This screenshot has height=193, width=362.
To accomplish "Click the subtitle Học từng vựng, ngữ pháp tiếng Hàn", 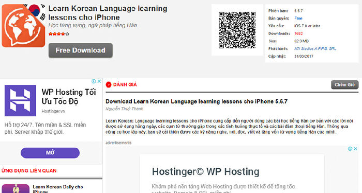I will tap(93, 25).
